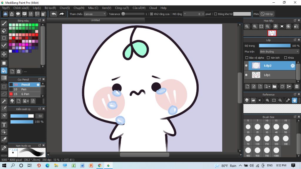Select the Brush tool in left toolbar
Viewport: 301px width, 169px height.
coord(4,23)
